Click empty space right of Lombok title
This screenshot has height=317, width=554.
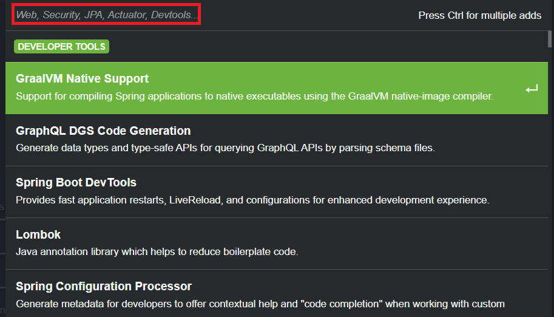coord(303,235)
